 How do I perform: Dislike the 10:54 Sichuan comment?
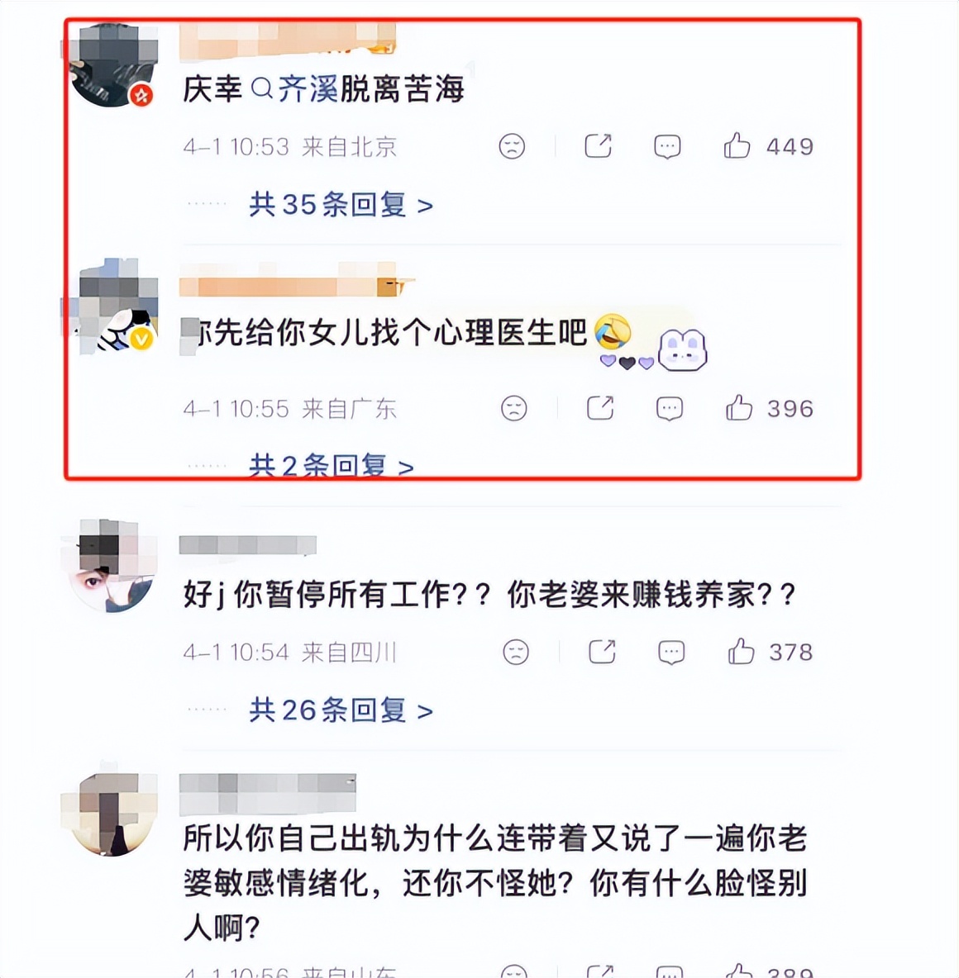(x=516, y=652)
